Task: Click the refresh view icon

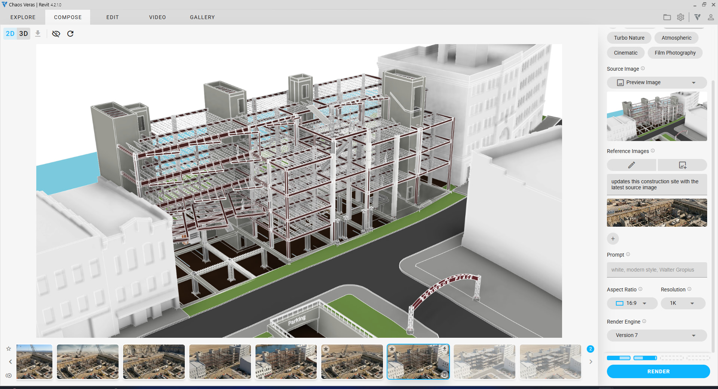Action: click(70, 34)
